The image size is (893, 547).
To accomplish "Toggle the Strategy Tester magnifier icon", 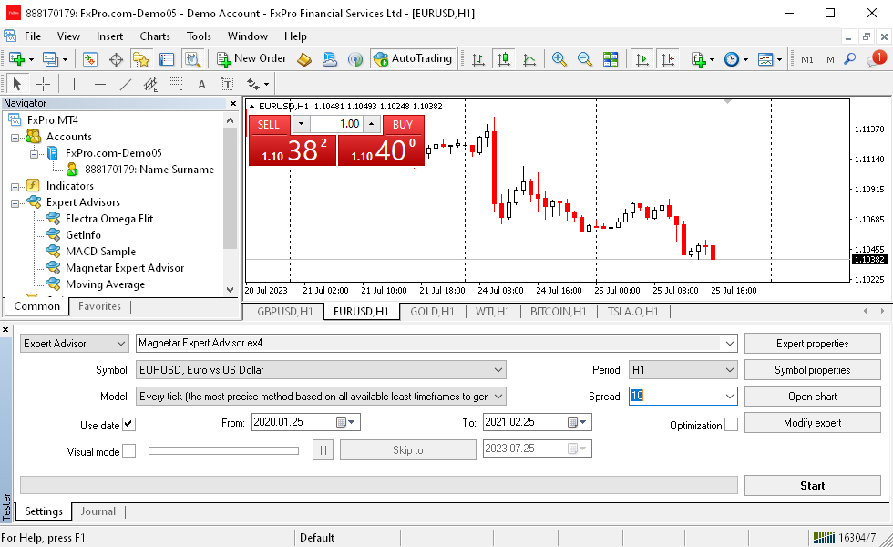I will click(192, 59).
